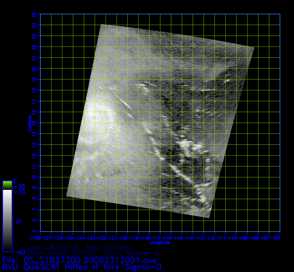Click the vertical Latitude axis title

tap(29, 123)
